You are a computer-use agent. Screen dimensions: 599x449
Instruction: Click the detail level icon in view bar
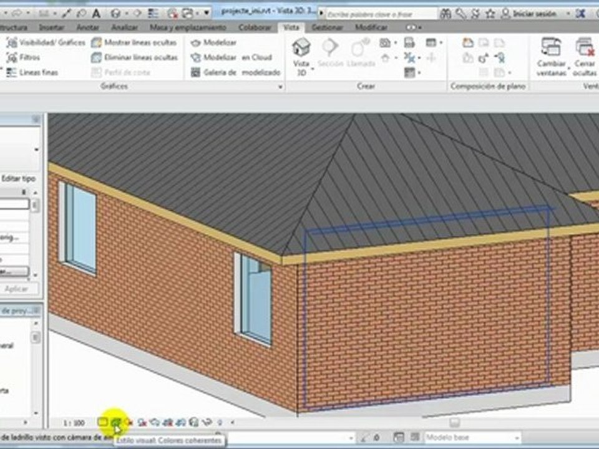click(x=102, y=422)
